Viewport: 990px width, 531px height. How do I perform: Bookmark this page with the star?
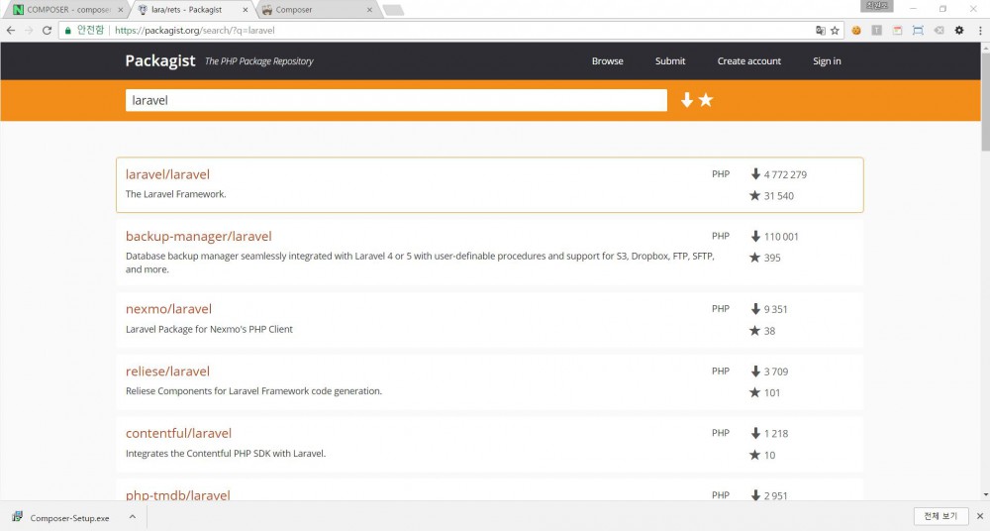pyautogui.click(x=835, y=31)
